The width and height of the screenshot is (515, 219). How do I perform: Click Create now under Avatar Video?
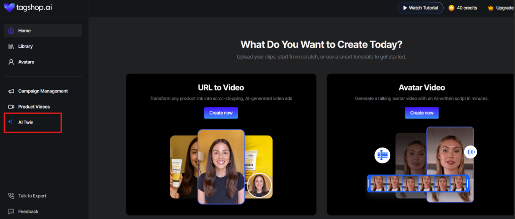pos(421,113)
